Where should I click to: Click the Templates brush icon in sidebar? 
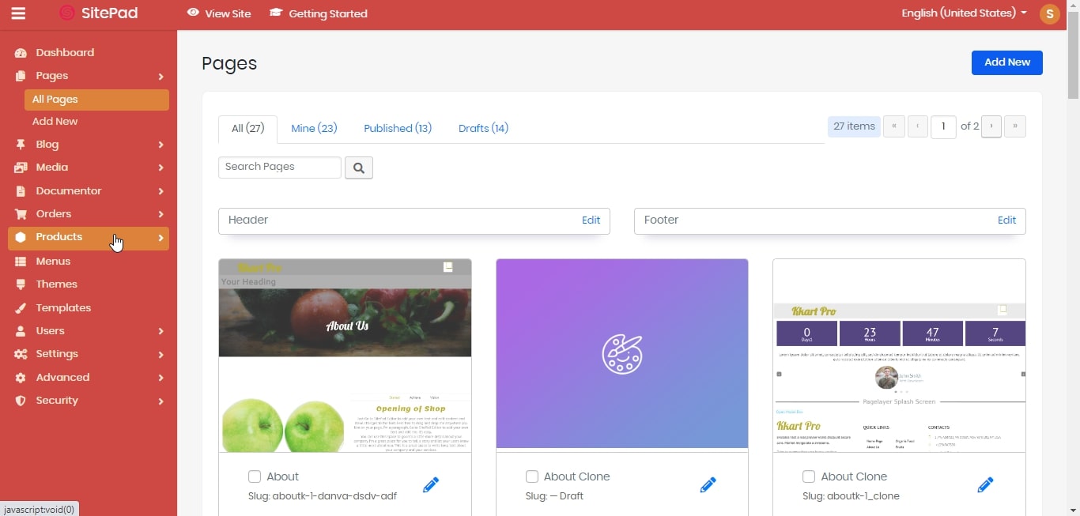click(x=21, y=308)
